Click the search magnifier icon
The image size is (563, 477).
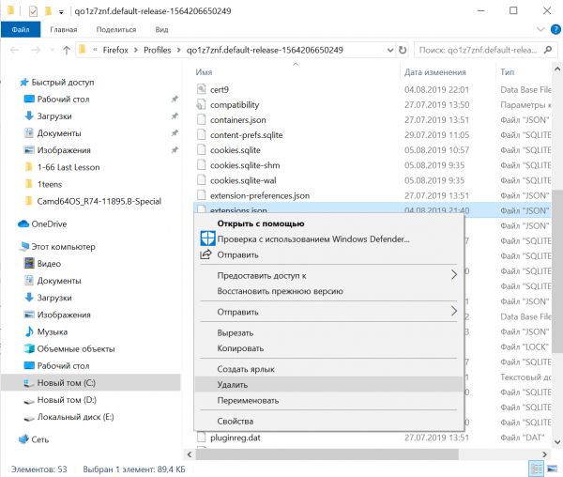point(548,50)
